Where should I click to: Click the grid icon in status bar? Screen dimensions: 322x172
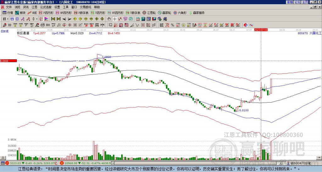tap(3, 163)
